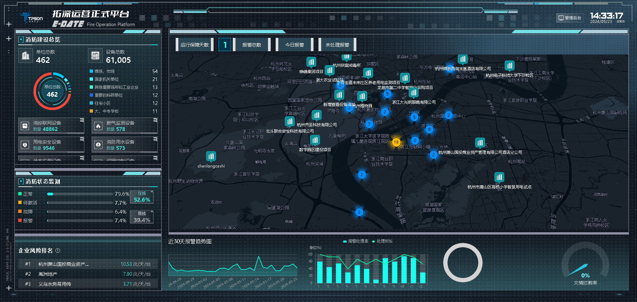
Task: Open ranking row #2 禹洲地产
Action: tap(88, 274)
